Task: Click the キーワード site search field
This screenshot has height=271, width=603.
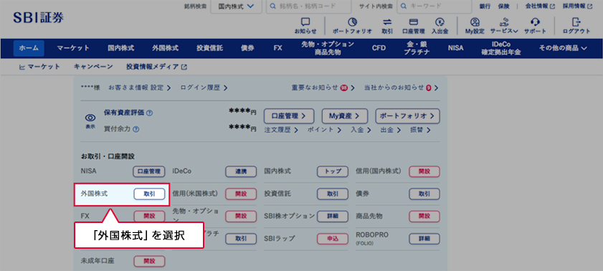Action: coord(435,6)
